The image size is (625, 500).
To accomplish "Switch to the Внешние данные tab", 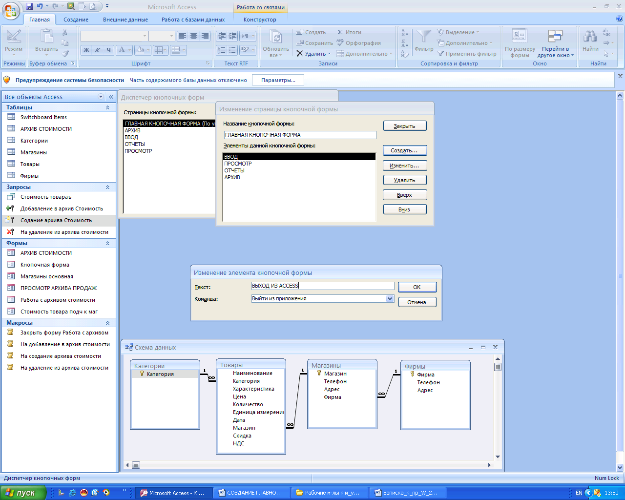I will coord(125,20).
